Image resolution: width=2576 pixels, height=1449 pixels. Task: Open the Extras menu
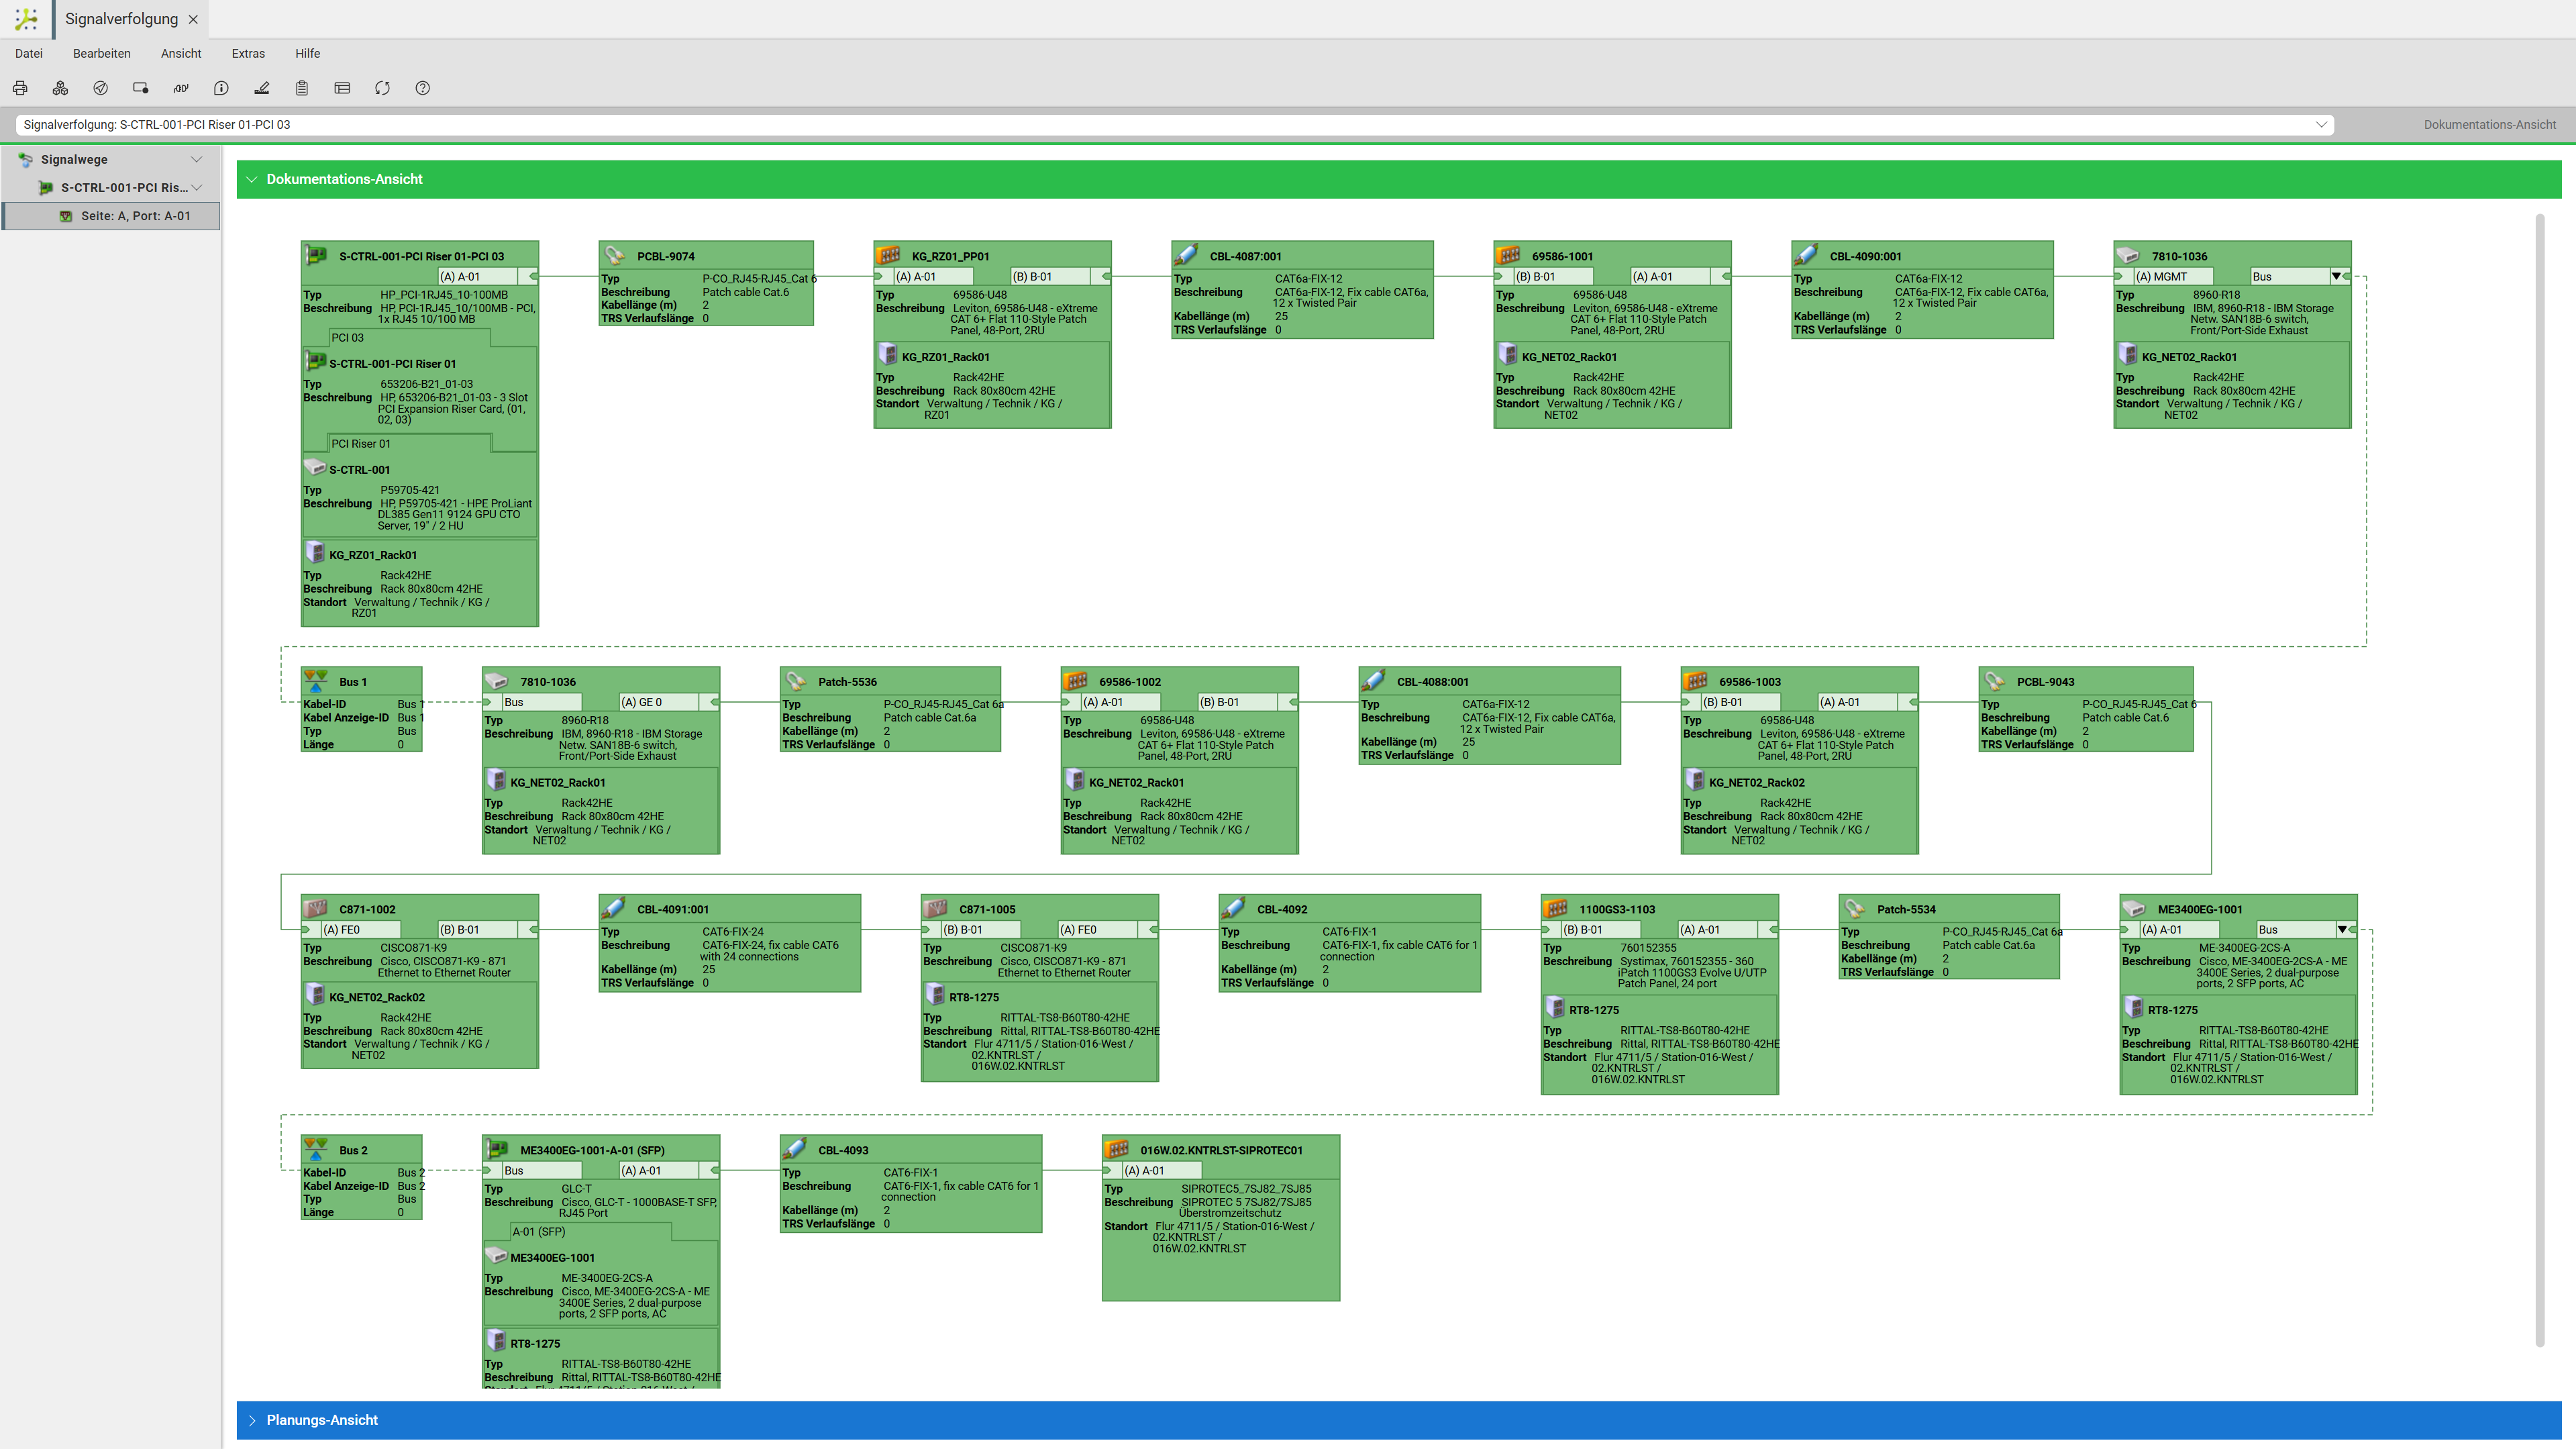(x=248, y=54)
